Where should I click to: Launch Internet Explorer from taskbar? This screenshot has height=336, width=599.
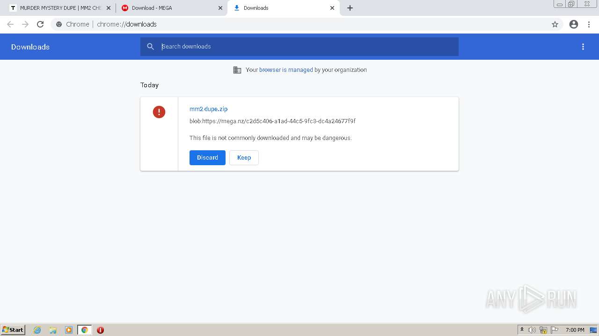pos(37,330)
